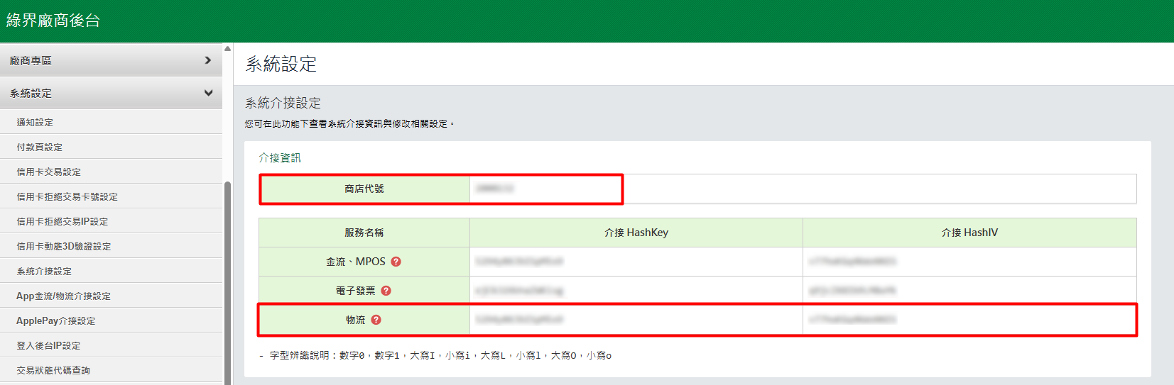Open 通知設定 menu item
The image size is (1174, 385).
point(36,123)
